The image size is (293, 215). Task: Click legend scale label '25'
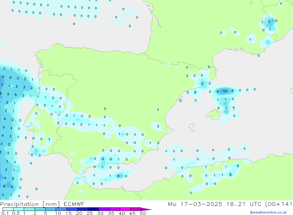coord(90,213)
